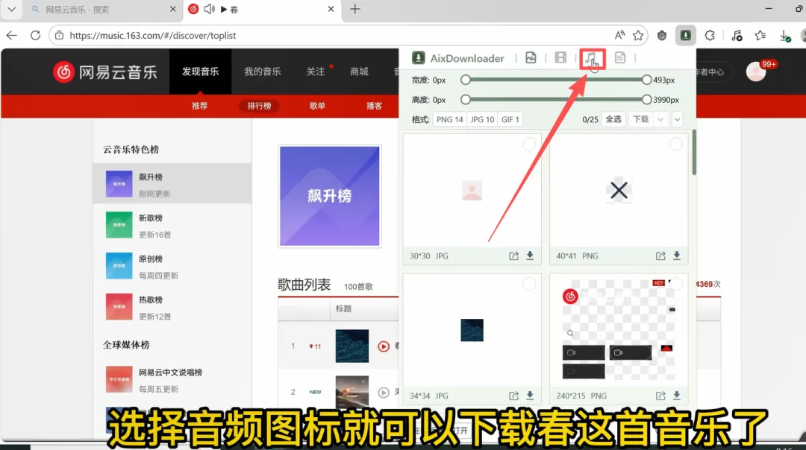This screenshot has width=806, height=450.
Task: Open 发现音乐 navigation tab
Action: click(x=201, y=72)
